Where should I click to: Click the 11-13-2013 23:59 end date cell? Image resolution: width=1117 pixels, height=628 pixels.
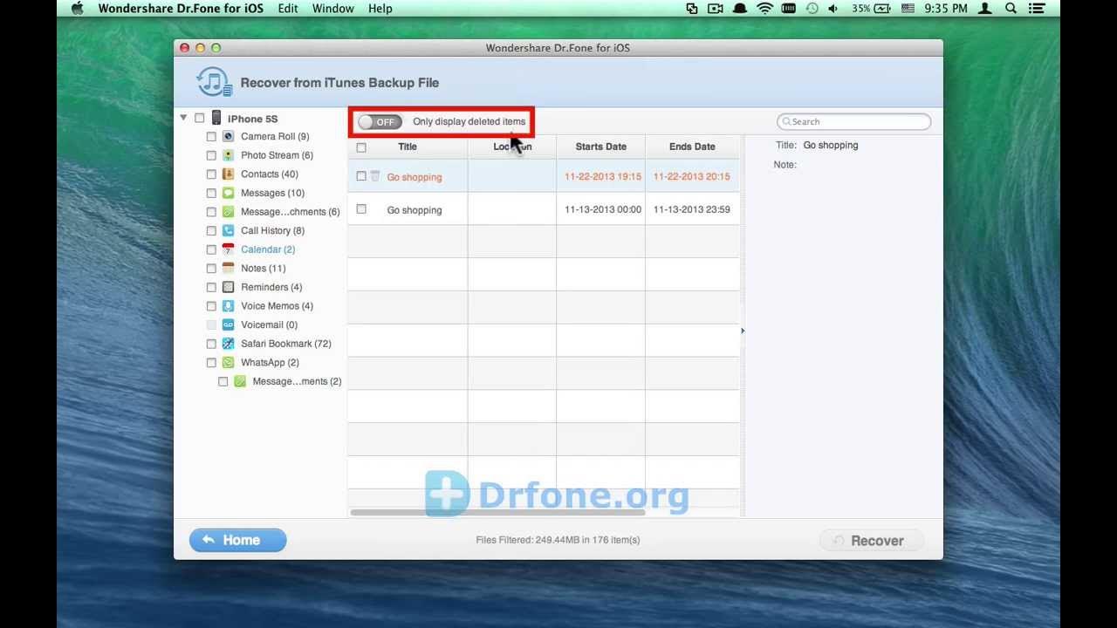692,209
